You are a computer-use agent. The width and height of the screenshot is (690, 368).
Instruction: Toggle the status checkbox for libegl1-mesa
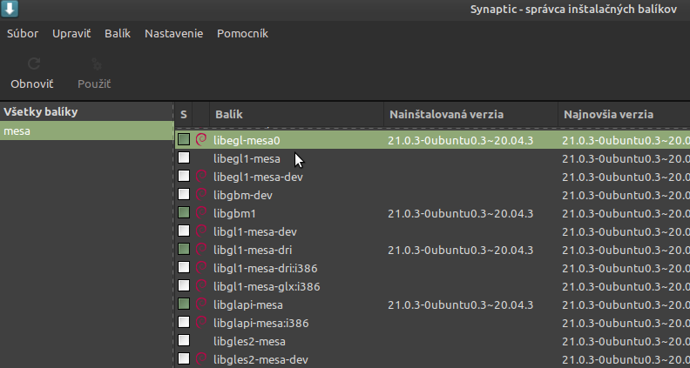184,158
